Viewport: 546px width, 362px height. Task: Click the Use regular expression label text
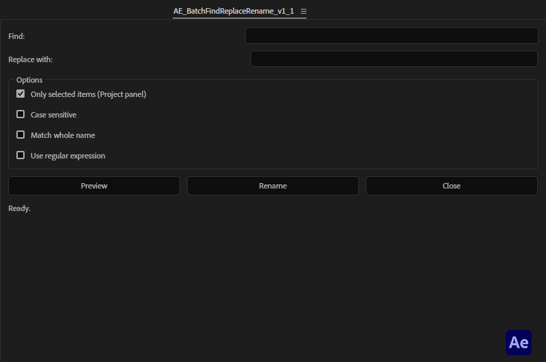(68, 156)
